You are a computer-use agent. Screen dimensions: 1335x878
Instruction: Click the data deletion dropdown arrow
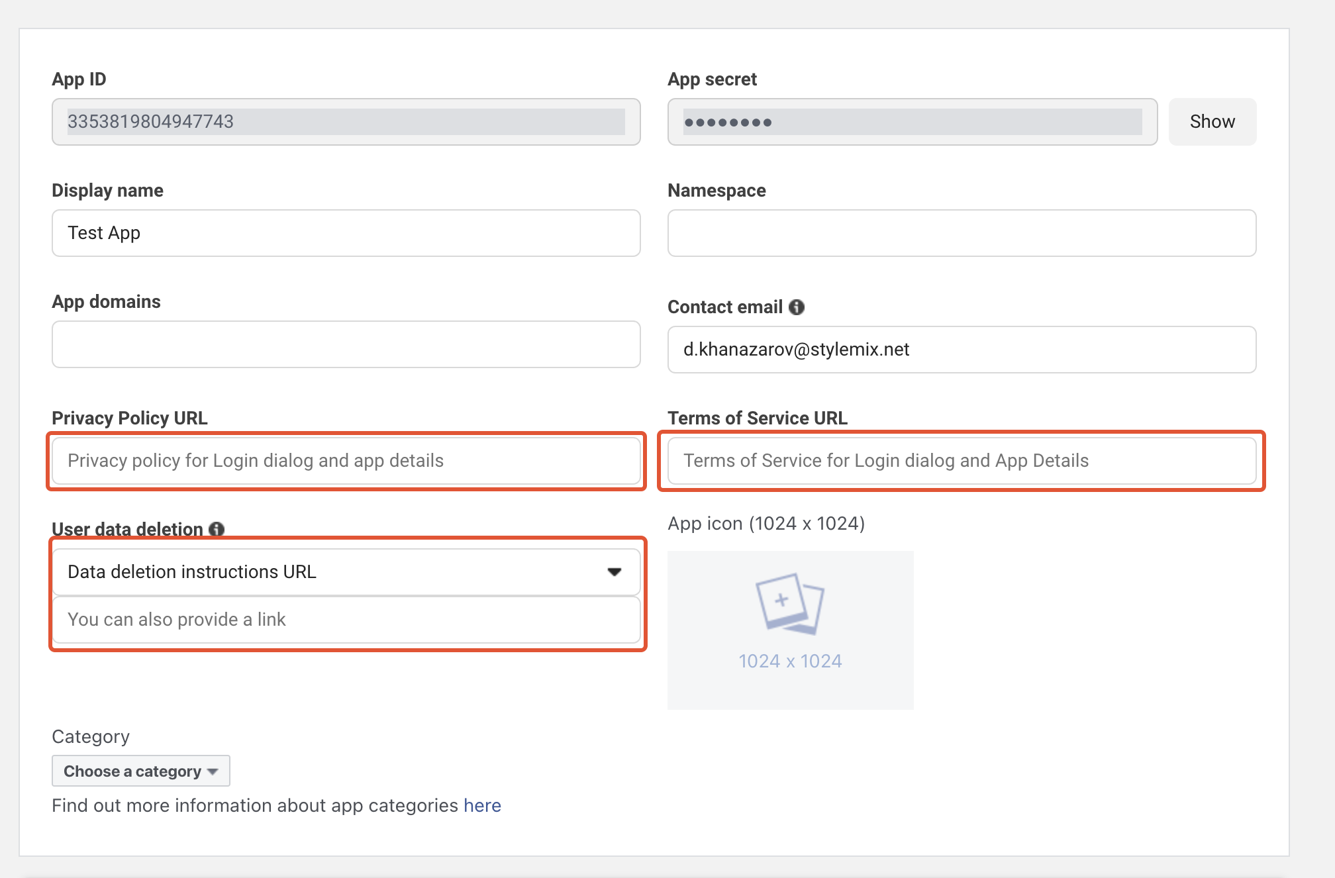(615, 572)
